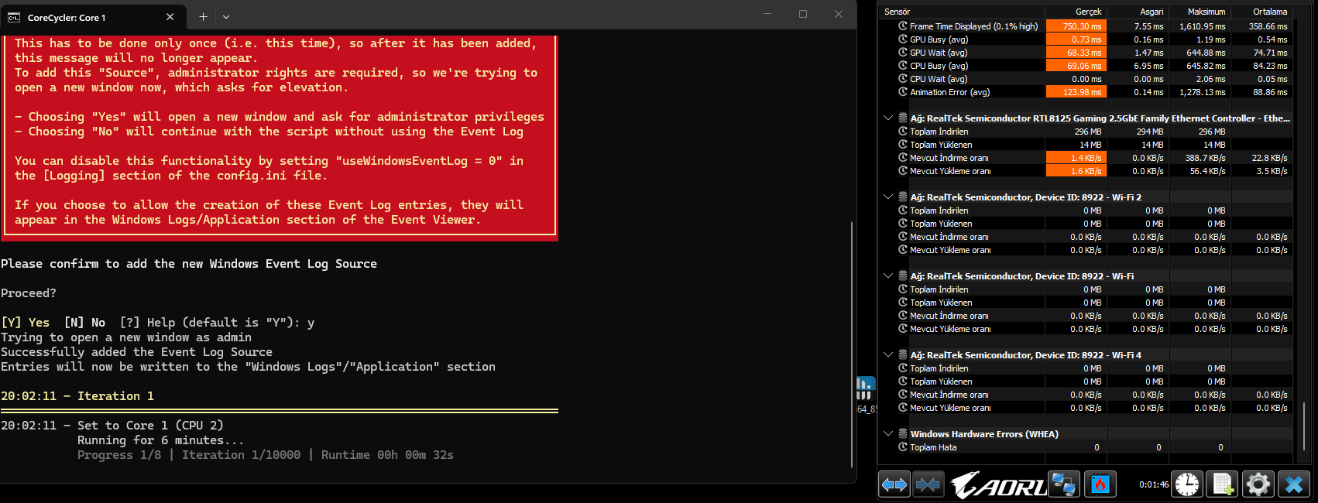Click the collapse-columns inward arrows button
1318x503 pixels.
click(928, 484)
